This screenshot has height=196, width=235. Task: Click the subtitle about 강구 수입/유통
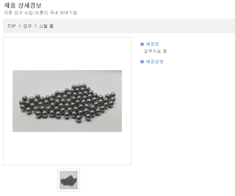point(41,13)
